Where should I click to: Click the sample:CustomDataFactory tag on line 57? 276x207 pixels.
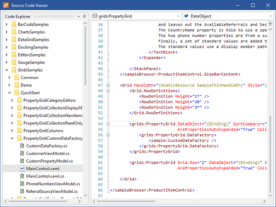click(x=182, y=140)
